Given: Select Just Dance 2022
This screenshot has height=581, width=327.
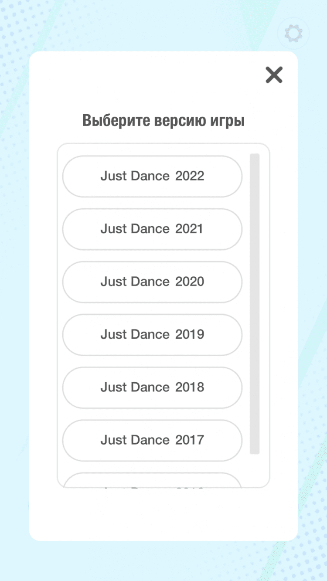Looking at the screenshot, I should click(x=152, y=176).
